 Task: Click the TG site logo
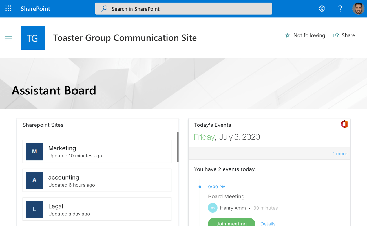pos(33,38)
